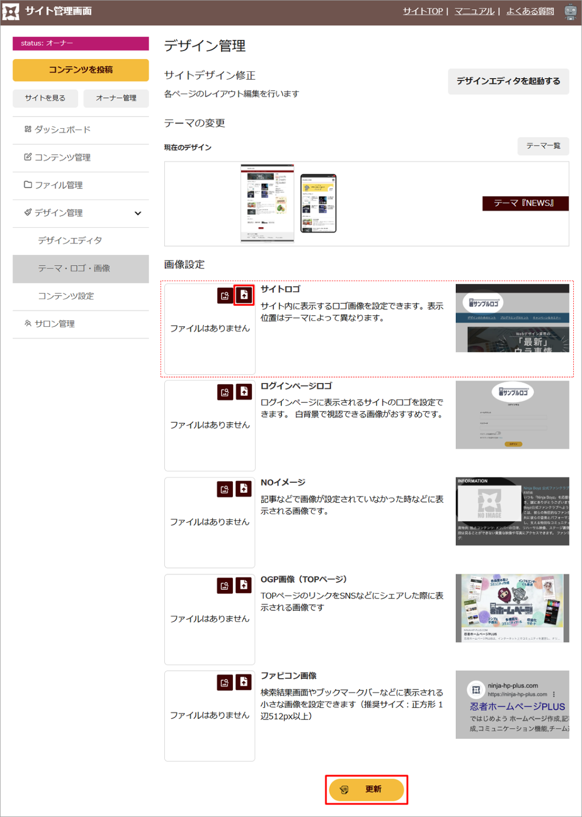Click the current NEWS theme preview thumbnail

[288, 203]
